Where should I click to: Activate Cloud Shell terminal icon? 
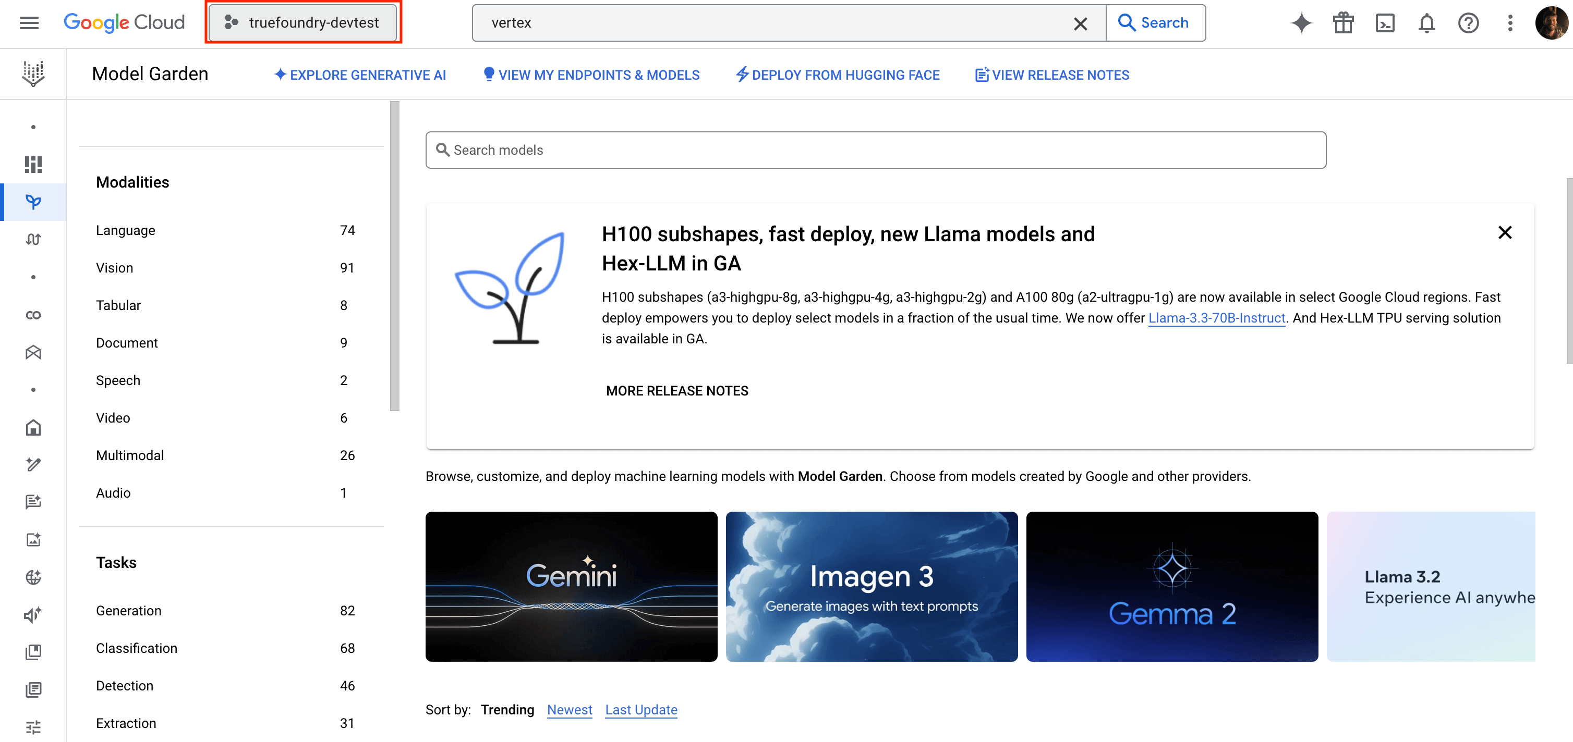tap(1384, 23)
